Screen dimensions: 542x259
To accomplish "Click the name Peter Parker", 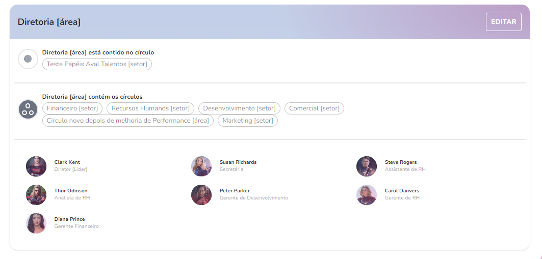I will point(235,191).
